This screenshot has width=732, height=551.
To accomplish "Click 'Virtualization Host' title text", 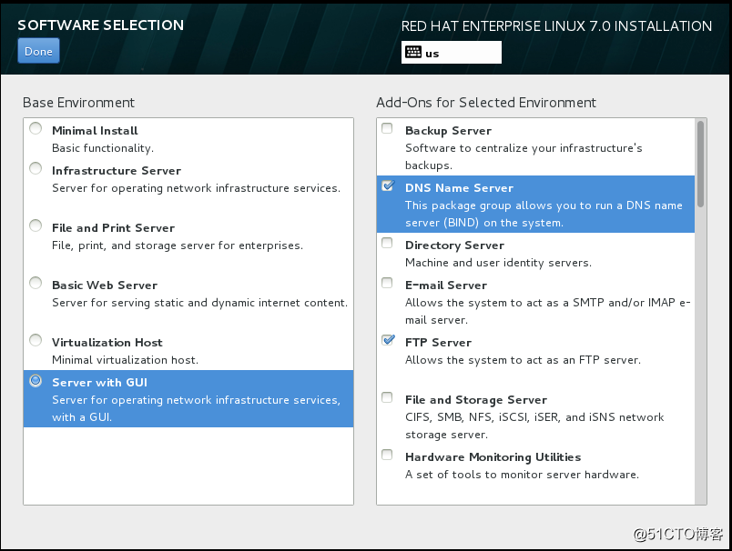I will tap(107, 343).
